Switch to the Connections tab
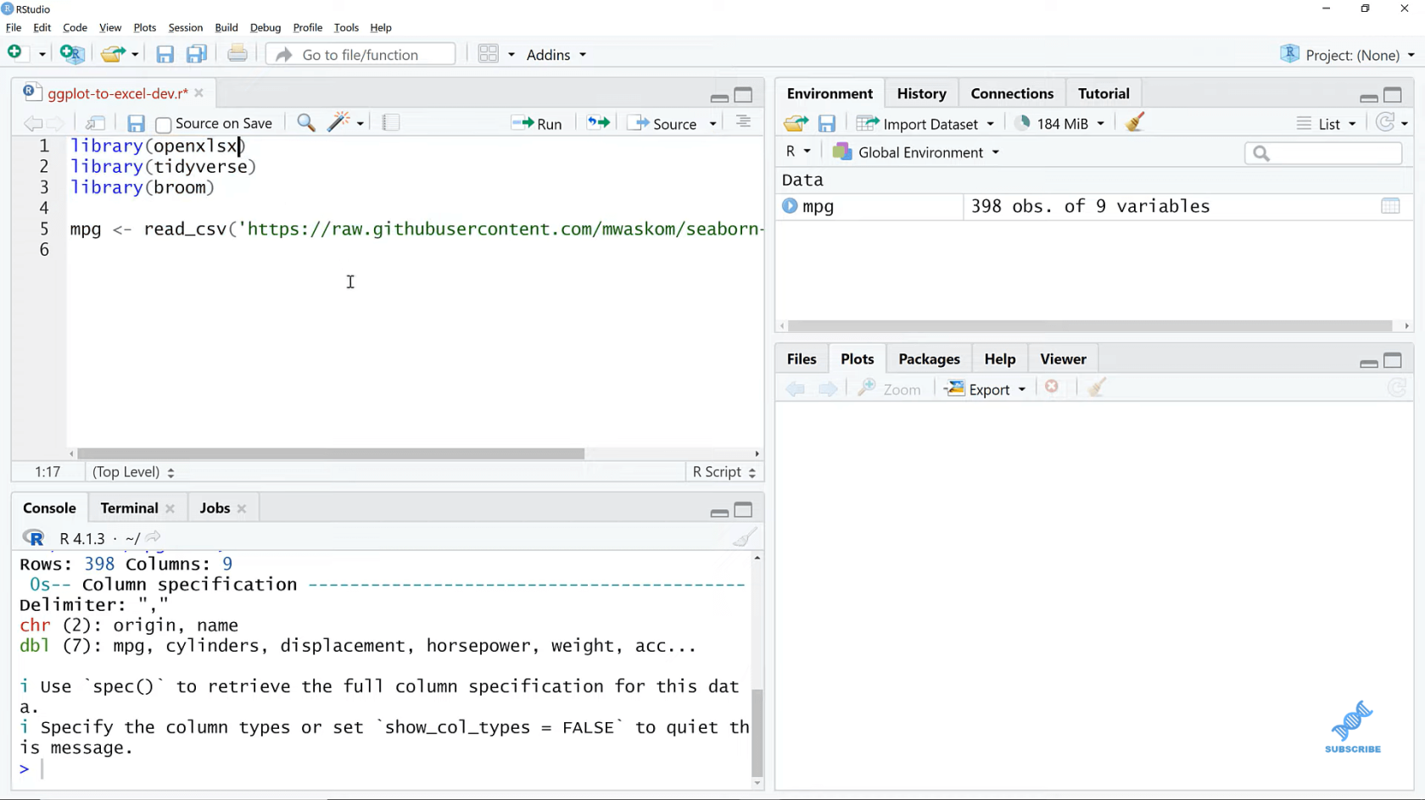1425x800 pixels. (1012, 93)
